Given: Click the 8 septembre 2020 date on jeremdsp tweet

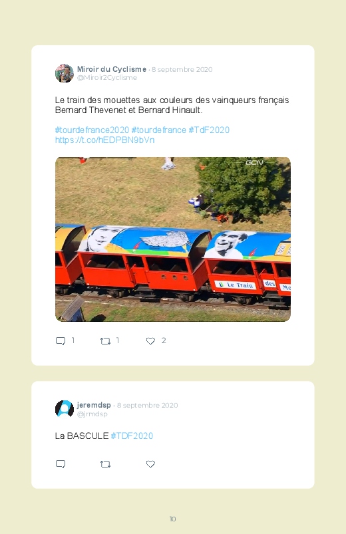Looking at the screenshot, I should click(147, 405).
